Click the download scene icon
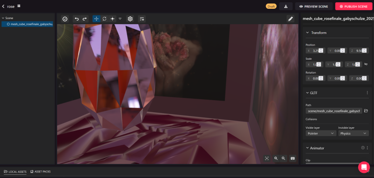374x178 pixels. 286,7
